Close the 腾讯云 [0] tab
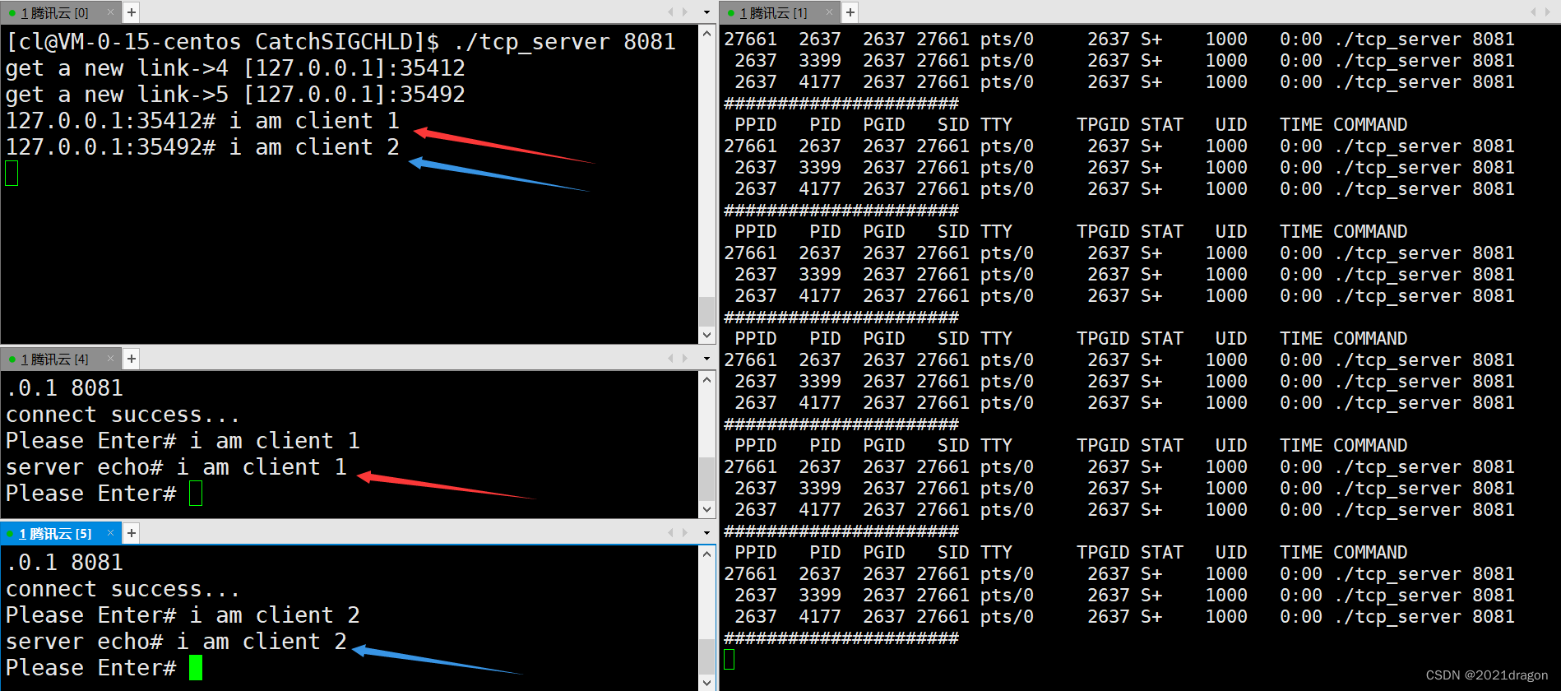 (110, 12)
